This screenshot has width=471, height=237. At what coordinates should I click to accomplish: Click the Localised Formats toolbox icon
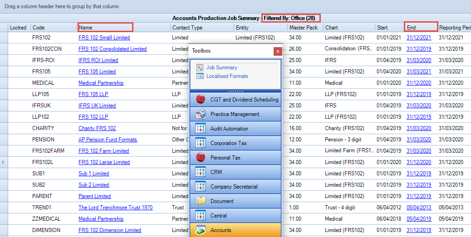coord(200,76)
